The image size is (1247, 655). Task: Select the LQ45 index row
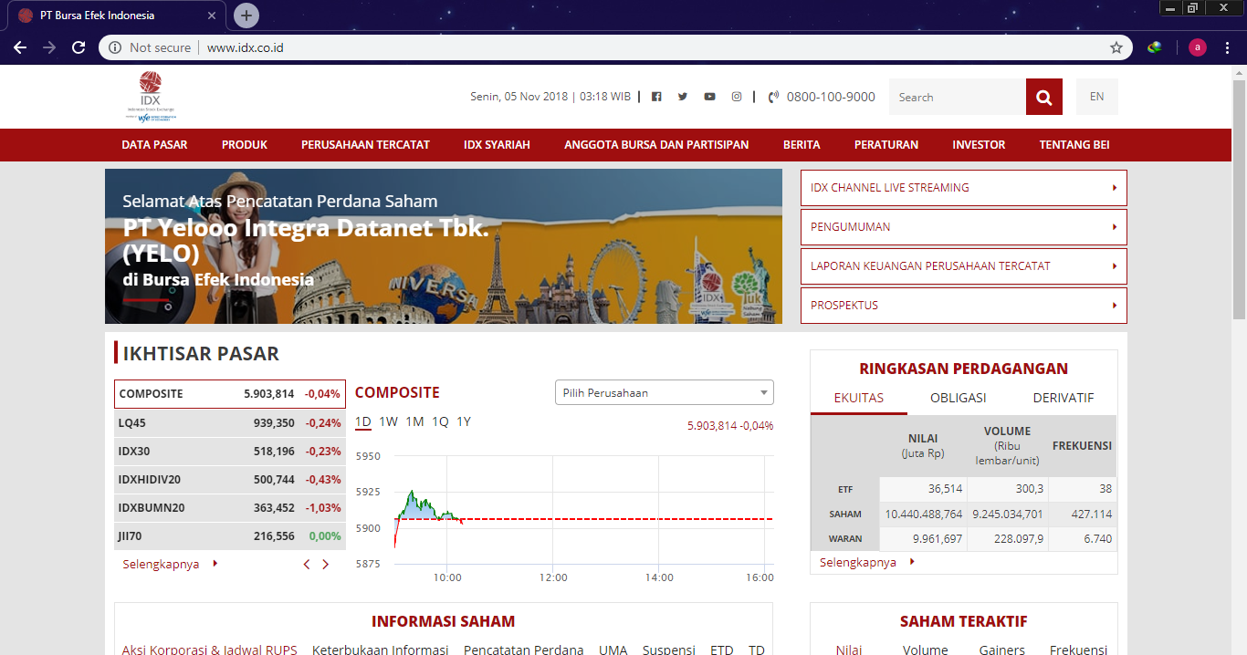pyautogui.click(x=230, y=423)
